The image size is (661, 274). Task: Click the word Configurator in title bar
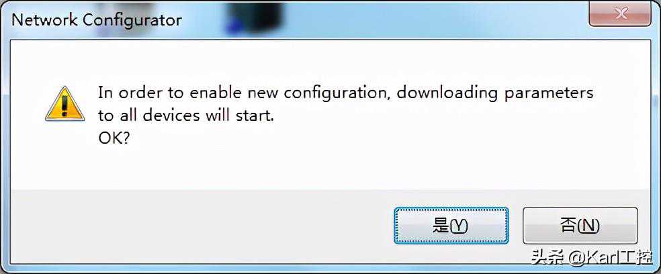point(132,20)
